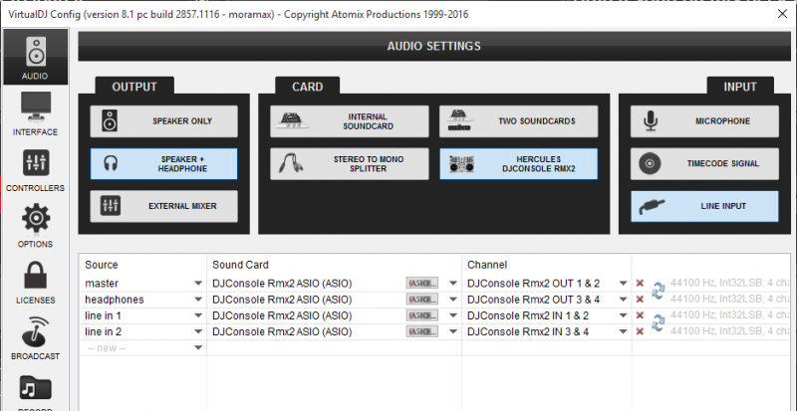797x411 pixels.
Task: Click the line input jack plug icon
Action: point(653,207)
